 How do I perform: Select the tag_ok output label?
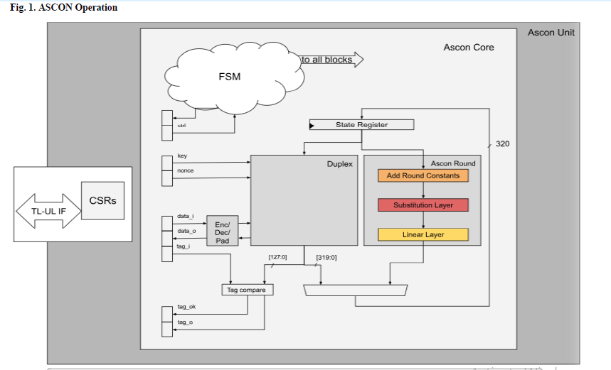[x=186, y=308]
